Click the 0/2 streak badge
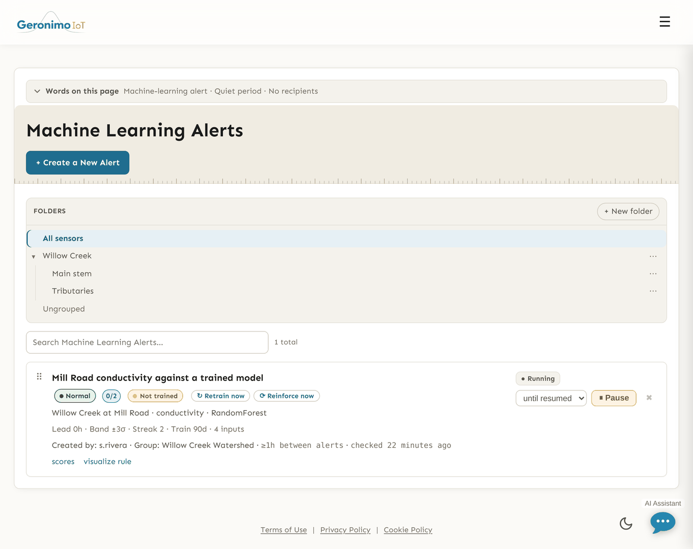Image resolution: width=693 pixels, height=549 pixels. (x=111, y=396)
